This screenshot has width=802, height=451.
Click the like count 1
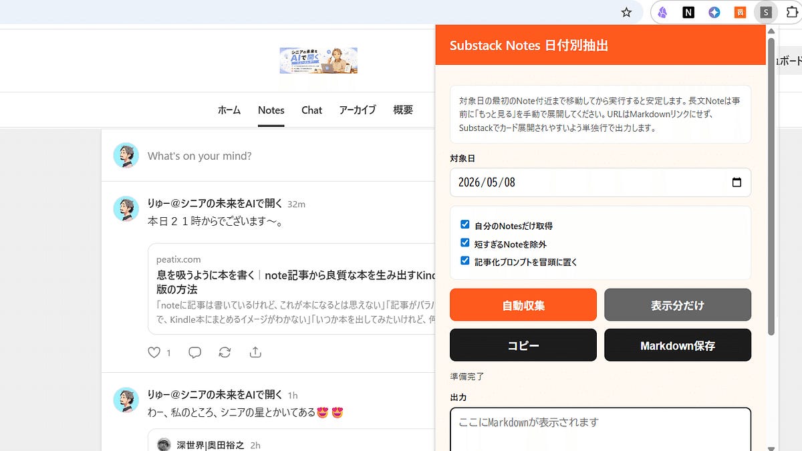168,353
